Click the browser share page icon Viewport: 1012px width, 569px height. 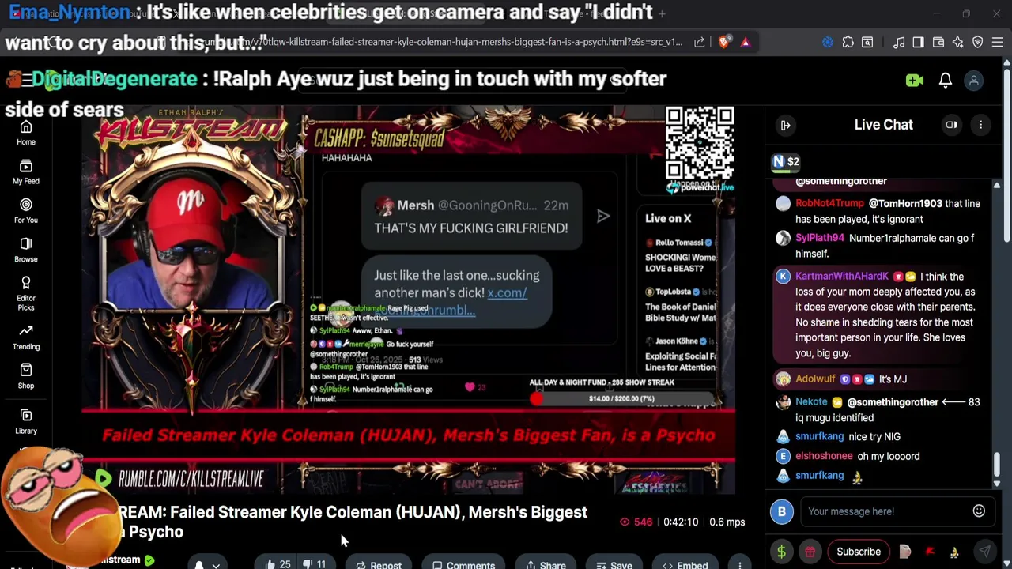click(x=700, y=42)
